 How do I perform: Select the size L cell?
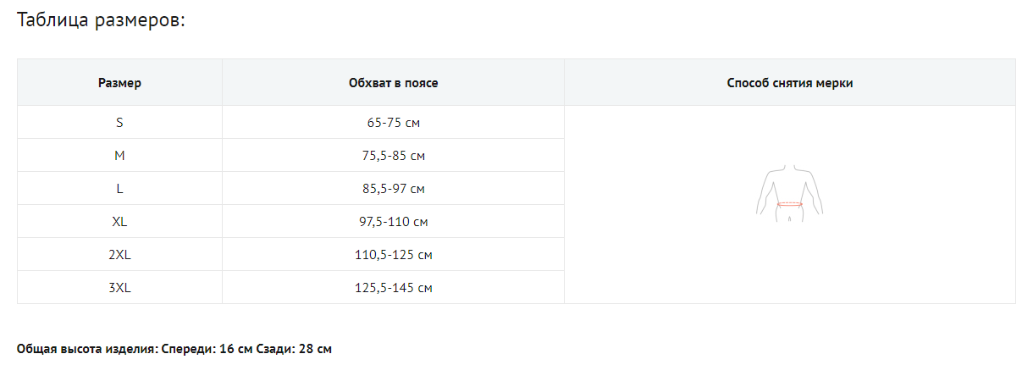[119, 189]
